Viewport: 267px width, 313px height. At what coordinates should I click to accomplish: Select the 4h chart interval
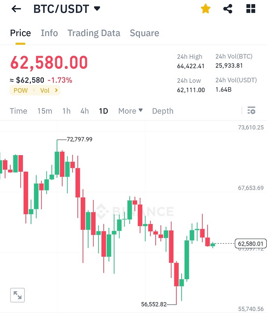pyautogui.click(x=84, y=111)
